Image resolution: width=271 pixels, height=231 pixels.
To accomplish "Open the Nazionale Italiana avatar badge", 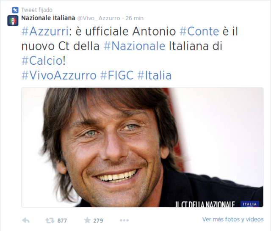I will pyautogui.click(x=13, y=21).
